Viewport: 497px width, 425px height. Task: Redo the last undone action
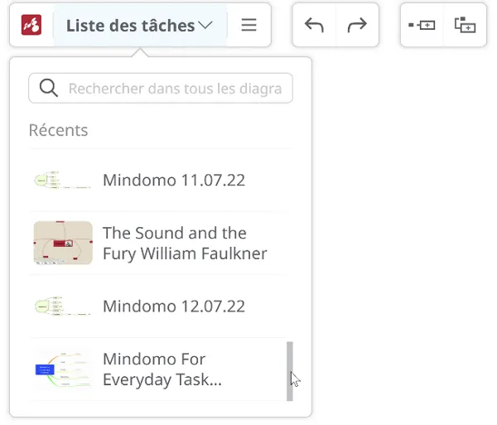(x=357, y=26)
